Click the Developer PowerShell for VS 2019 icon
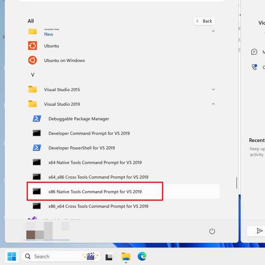This screenshot has width=265, height=265. [37, 148]
